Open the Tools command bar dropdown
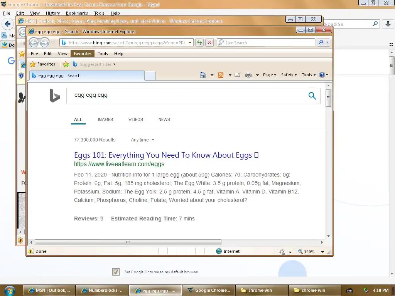 click(x=308, y=75)
